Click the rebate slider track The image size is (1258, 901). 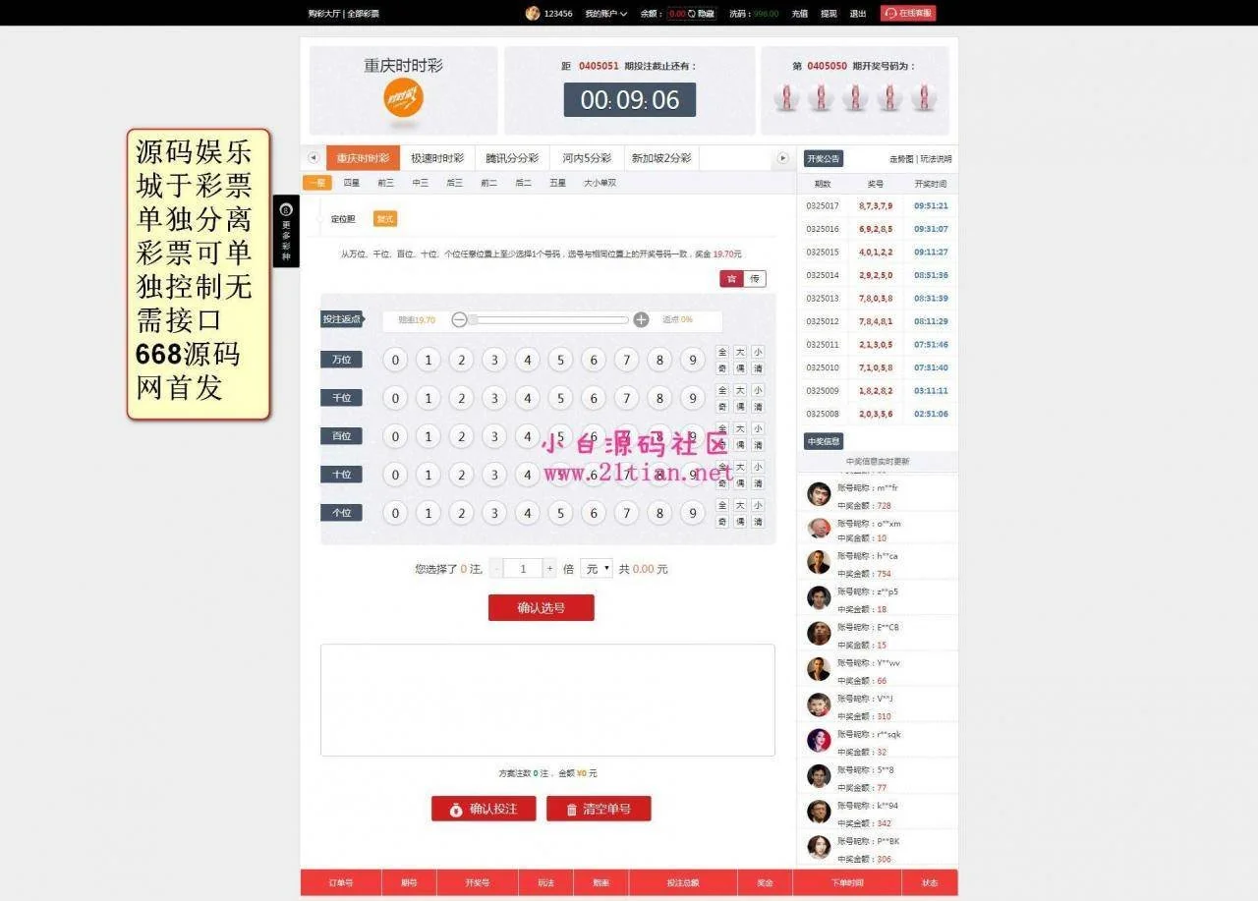pos(550,319)
